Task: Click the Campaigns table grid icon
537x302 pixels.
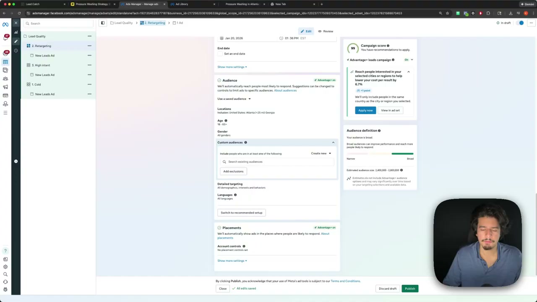Action: 5,62
